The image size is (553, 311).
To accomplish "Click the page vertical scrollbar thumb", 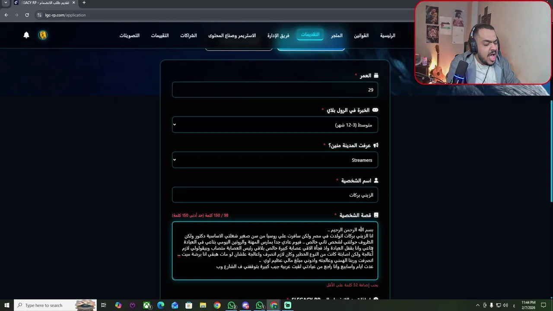I will 551,151.
